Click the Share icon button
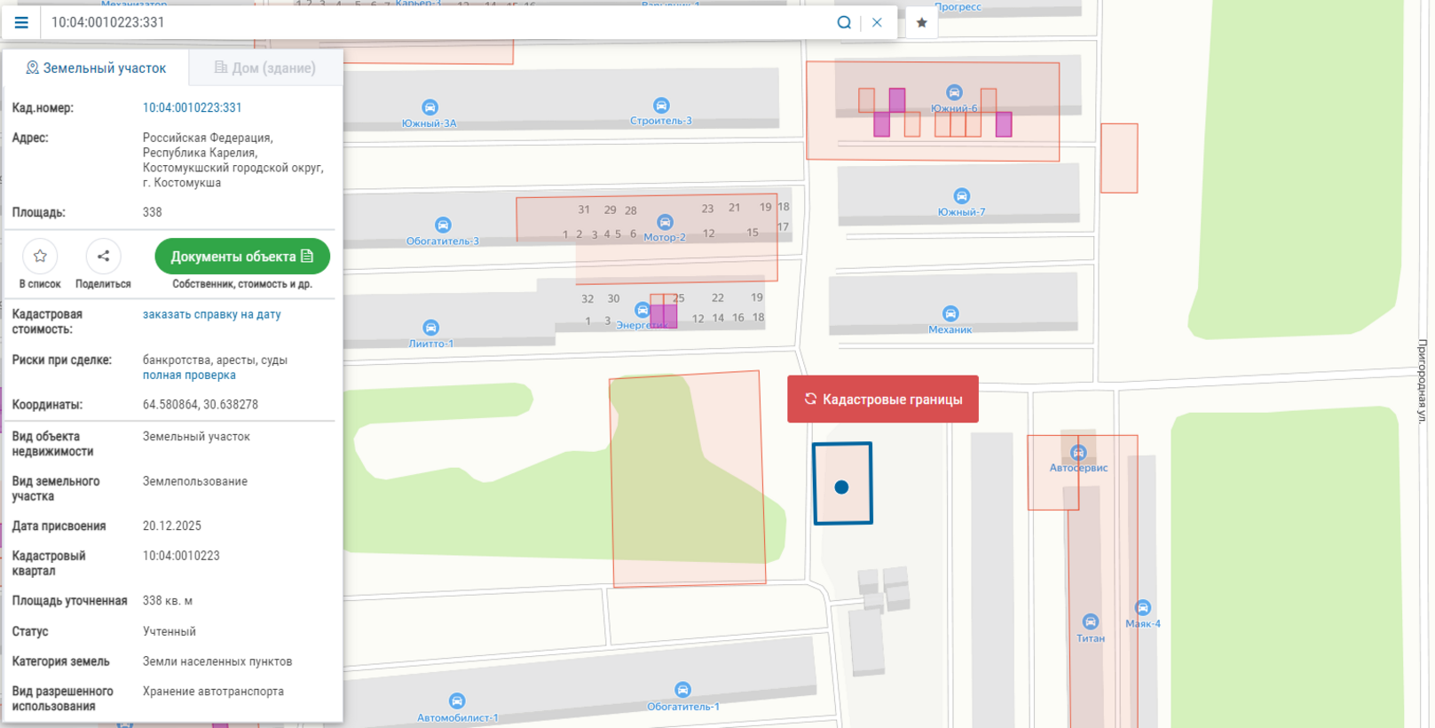This screenshot has height=728, width=1435. (x=103, y=257)
